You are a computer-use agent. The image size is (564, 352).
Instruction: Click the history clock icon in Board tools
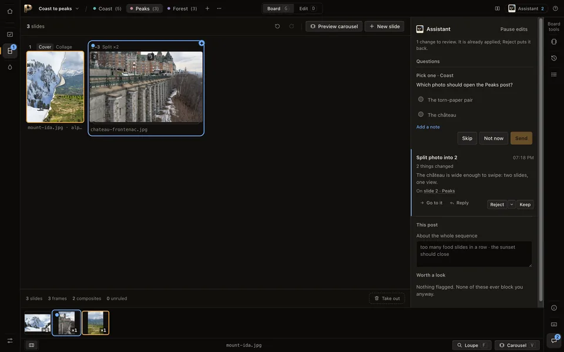[554, 58]
